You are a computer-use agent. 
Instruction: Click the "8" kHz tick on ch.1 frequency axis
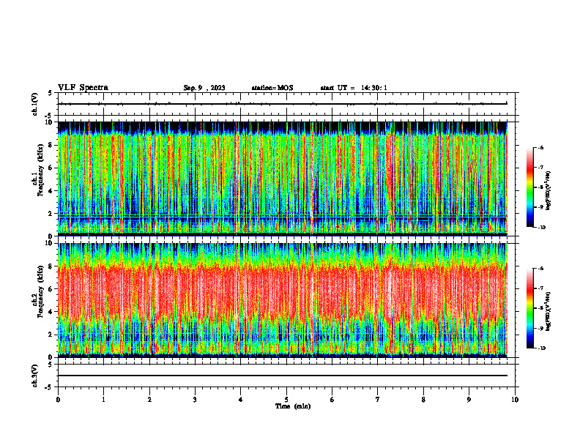pos(51,145)
